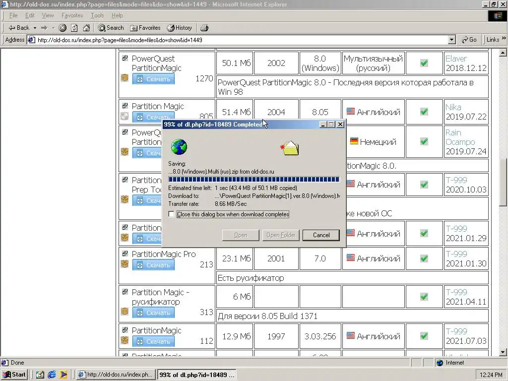This screenshot has width=508, height=381.
Task: Enable Close this dialog box when download completes
Action: point(171,214)
